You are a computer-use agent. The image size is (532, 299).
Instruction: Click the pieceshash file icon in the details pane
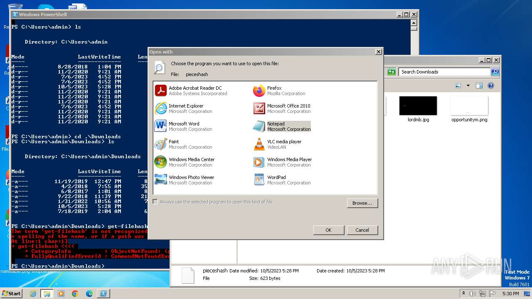click(188, 275)
